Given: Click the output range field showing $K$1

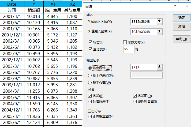Looking at the screenshot, I should pyautogui.click(x=144, y=67).
